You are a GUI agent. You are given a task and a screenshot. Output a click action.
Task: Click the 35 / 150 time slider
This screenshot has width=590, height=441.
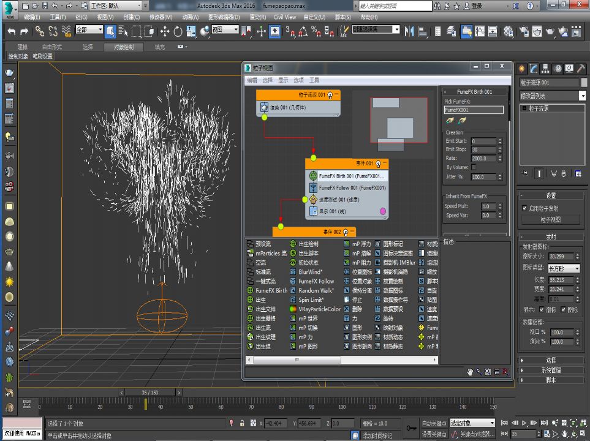click(149, 393)
